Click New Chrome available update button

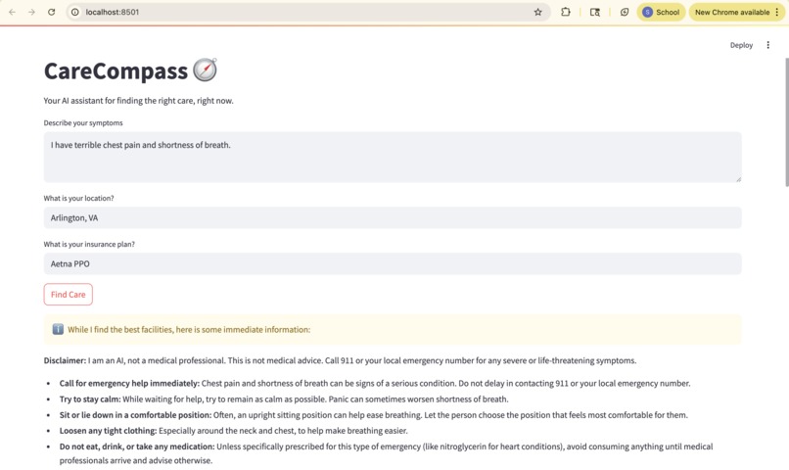pyautogui.click(x=732, y=12)
